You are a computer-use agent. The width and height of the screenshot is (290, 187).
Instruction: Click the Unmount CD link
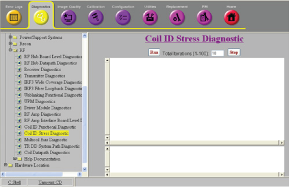click(x=50, y=182)
